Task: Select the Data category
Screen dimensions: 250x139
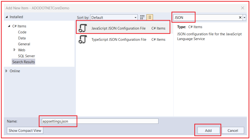Action: pos(22,38)
